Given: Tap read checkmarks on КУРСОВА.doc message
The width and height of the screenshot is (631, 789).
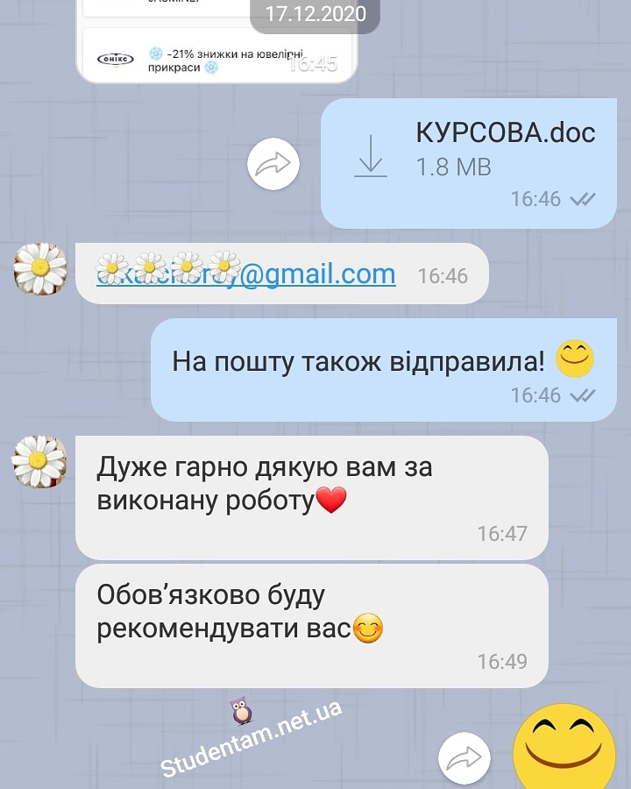Looking at the screenshot, I should click(x=583, y=199).
